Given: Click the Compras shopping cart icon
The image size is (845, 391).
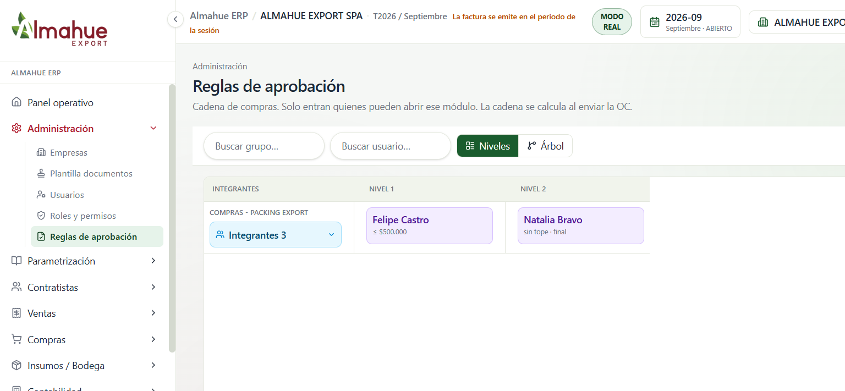Looking at the screenshot, I should tap(17, 339).
